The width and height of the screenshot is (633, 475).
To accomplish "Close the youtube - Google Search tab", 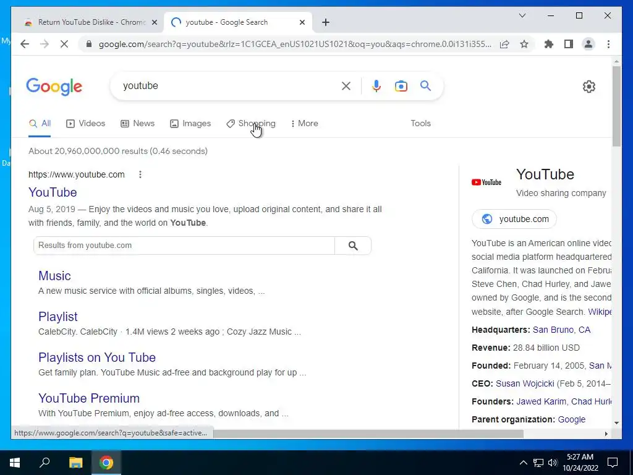I will (302, 22).
